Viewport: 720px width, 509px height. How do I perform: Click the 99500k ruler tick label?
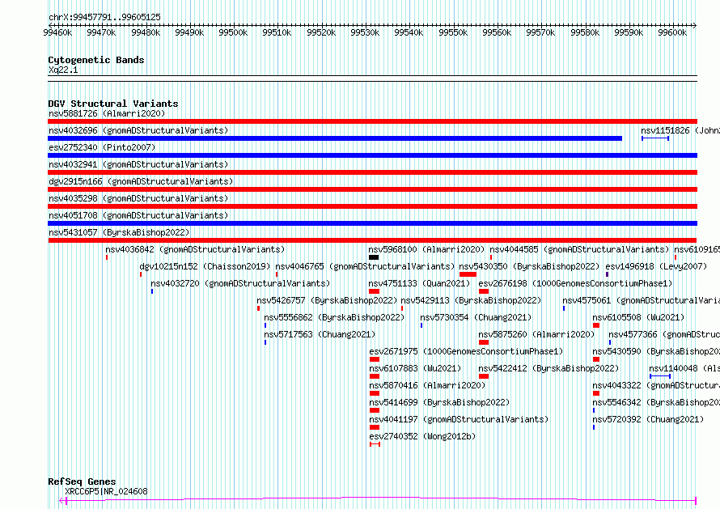(233, 32)
